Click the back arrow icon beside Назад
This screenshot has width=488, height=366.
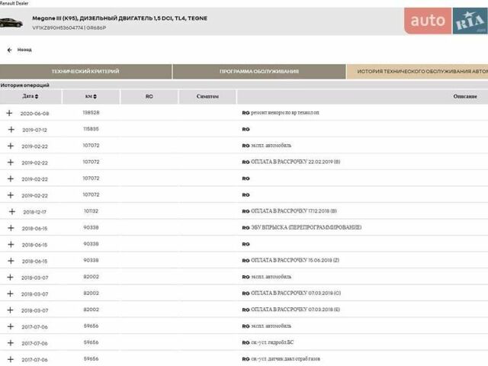click(10, 50)
